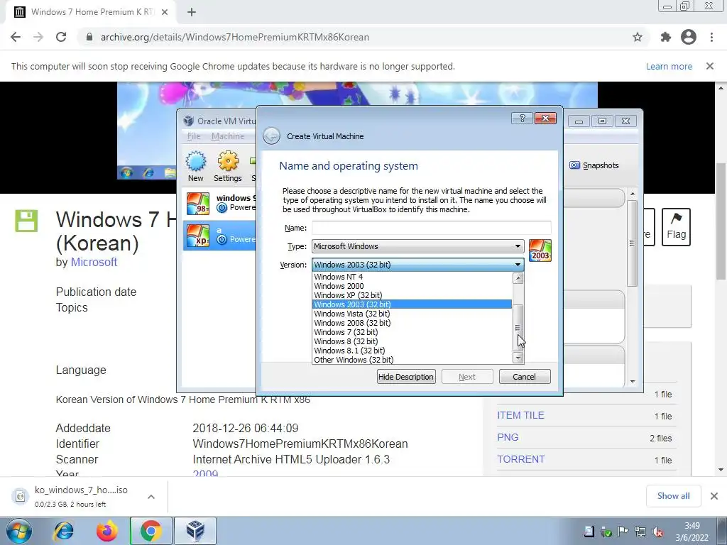Screen dimensions: 727x545
Task: Click the Chrome address bar URL
Action: (234, 37)
